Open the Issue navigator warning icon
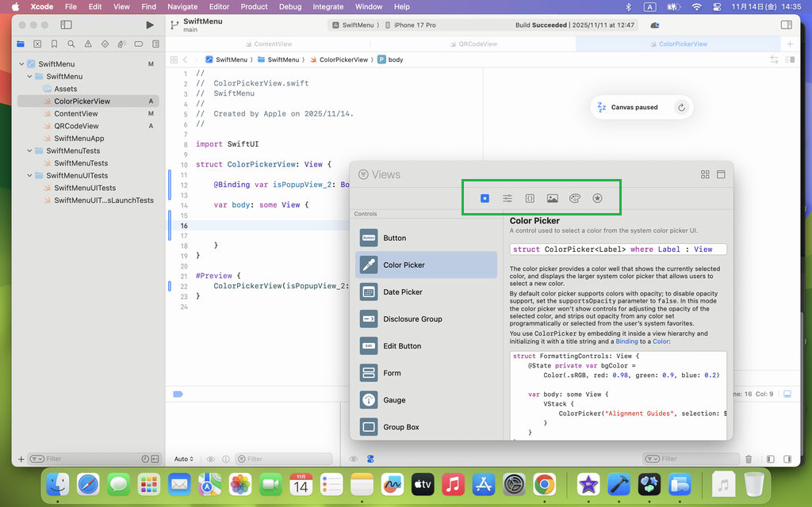Image resolution: width=812 pixels, height=507 pixels. 88,44
